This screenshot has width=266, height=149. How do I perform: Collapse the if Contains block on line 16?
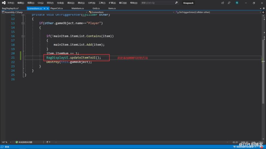[x=23, y=36]
